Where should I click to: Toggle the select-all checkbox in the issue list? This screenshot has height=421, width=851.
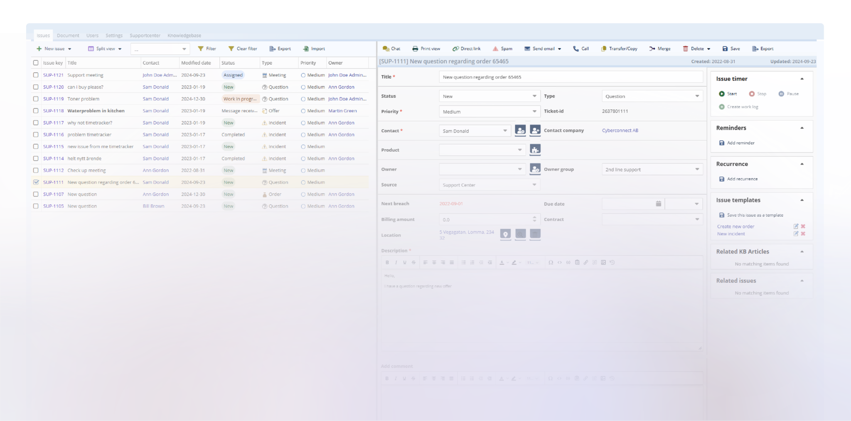pos(36,62)
